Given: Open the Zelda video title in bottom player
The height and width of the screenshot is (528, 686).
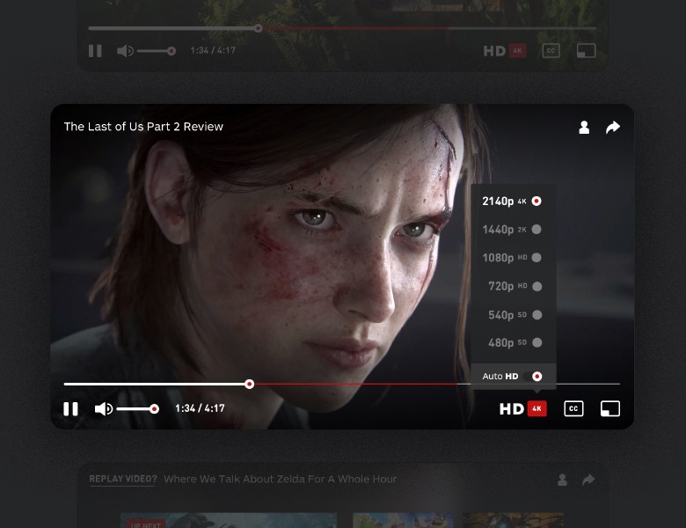Looking at the screenshot, I should pyautogui.click(x=281, y=479).
